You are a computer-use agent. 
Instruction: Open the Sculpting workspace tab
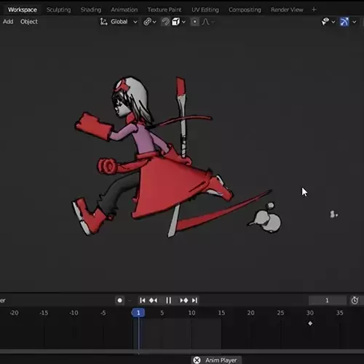pyautogui.click(x=59, y=9)
